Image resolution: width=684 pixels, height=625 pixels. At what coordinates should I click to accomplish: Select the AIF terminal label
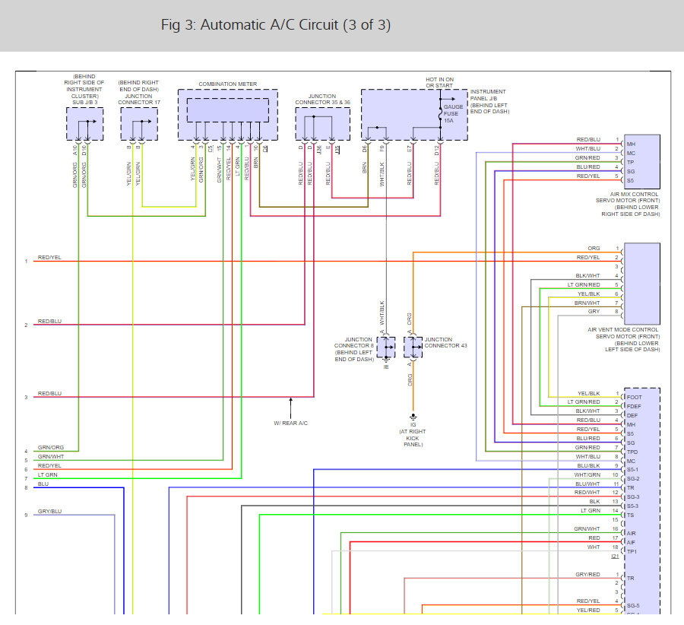point(631,543)
